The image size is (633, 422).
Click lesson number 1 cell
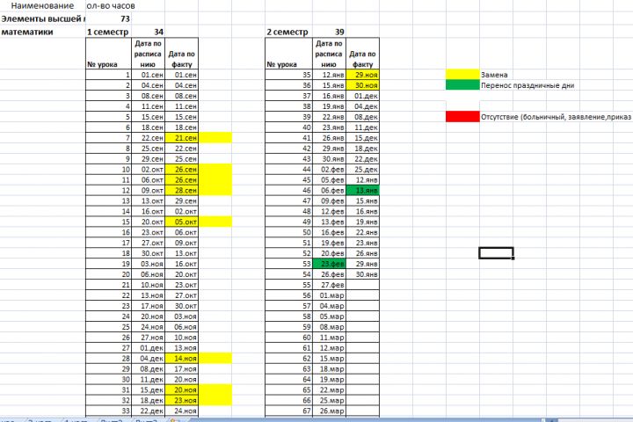tap(109, 75)
